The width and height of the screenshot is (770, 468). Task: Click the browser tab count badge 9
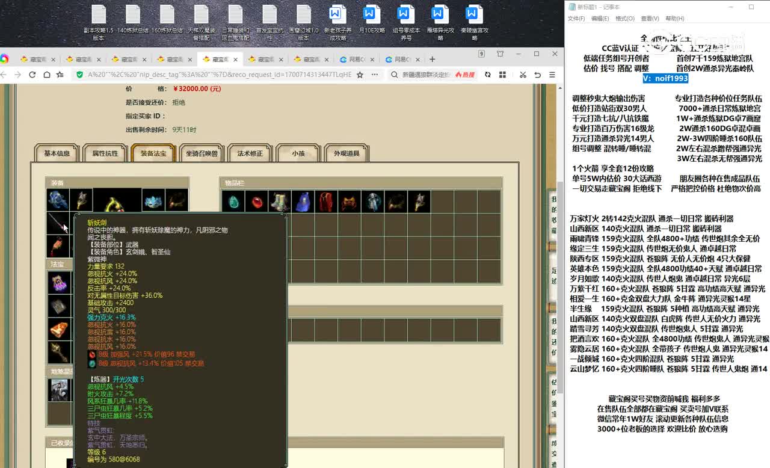[x=481, y=54]
